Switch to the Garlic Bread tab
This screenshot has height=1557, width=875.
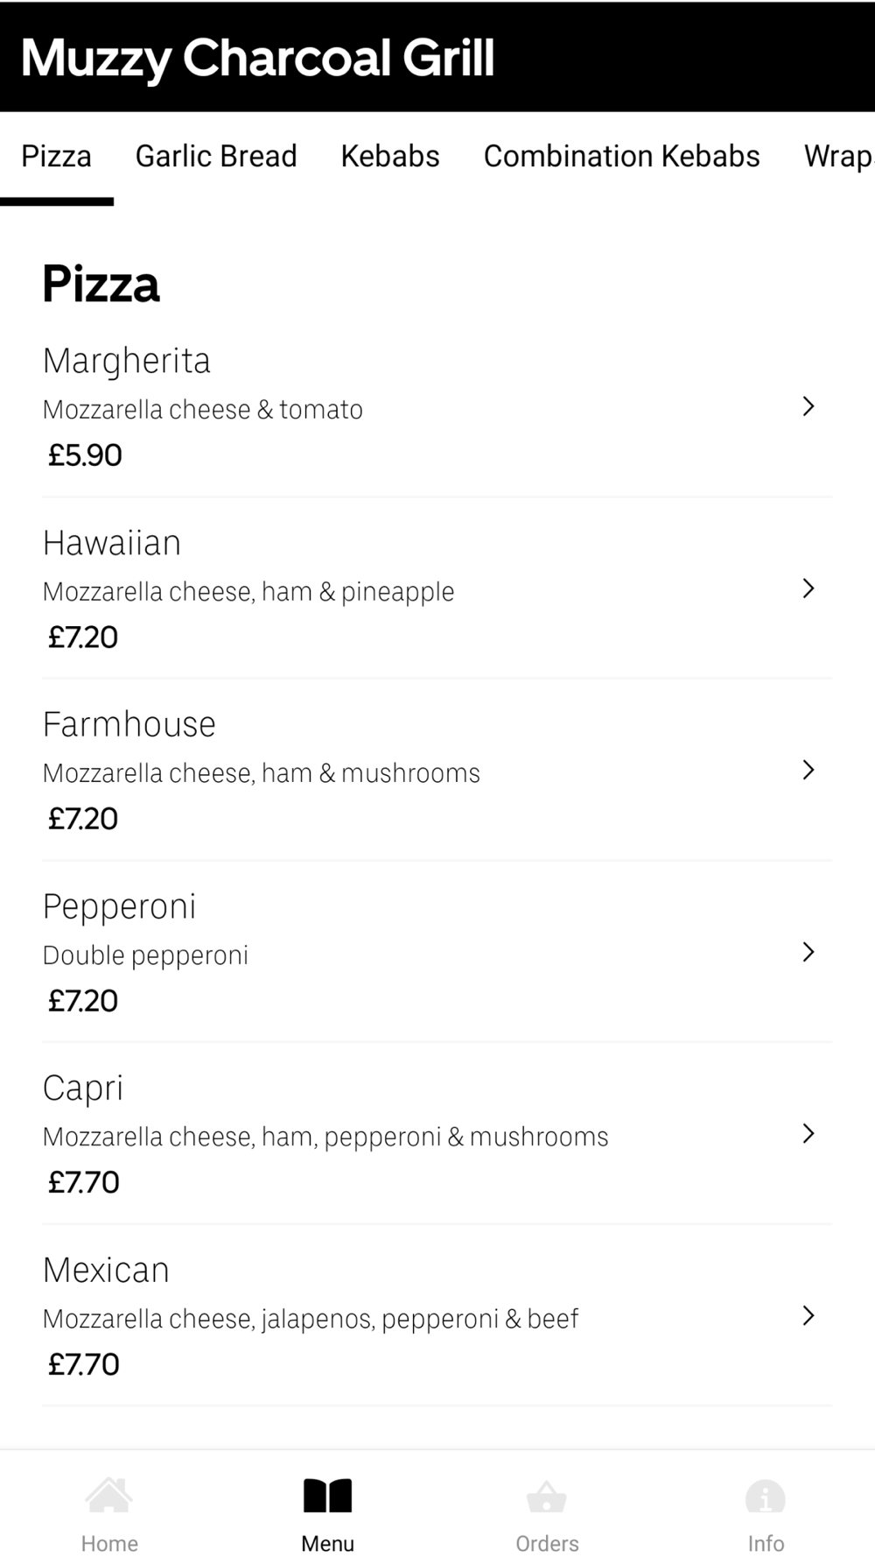pyautogui.click(x=216, y=156)
